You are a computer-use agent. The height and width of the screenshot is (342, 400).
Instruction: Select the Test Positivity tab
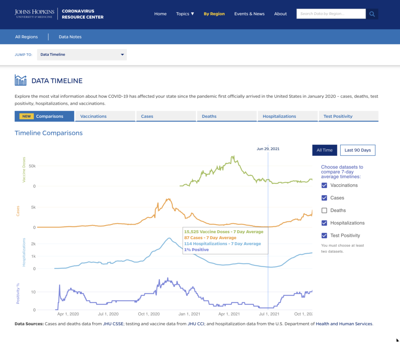[348, 116]
